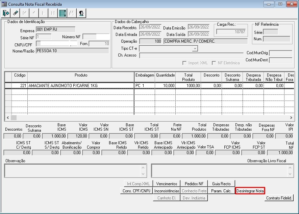Click product code cell 221
The width and height of the screenshot is (299, 214).
(20, 86)
